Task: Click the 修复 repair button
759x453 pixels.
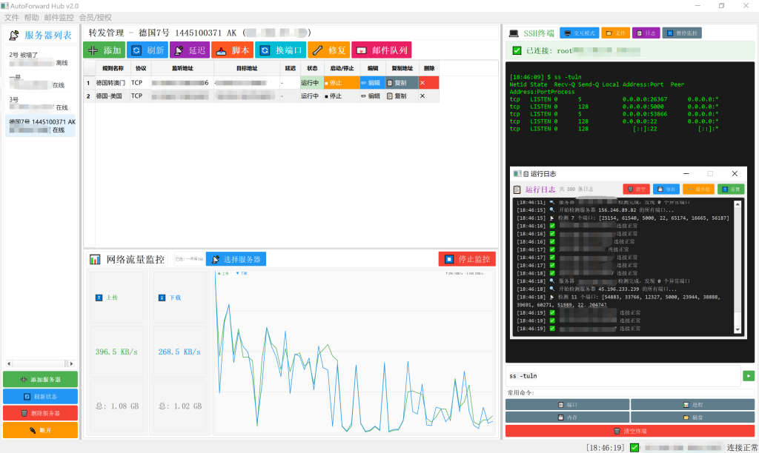Action: 328,50
